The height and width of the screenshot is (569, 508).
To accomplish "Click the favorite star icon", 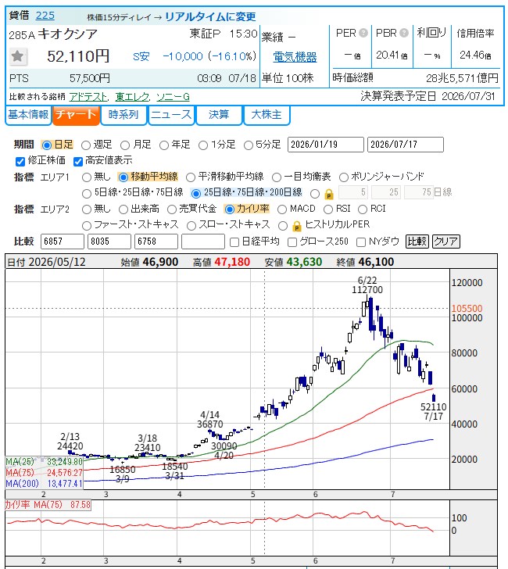I will tap(17, 56).
